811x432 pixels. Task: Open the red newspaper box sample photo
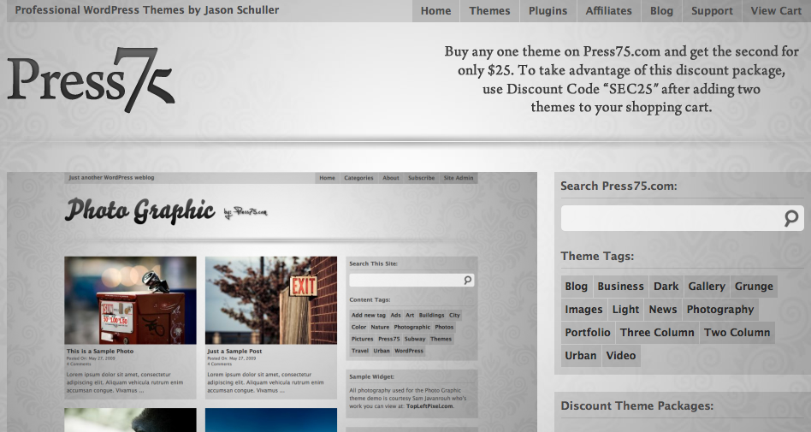click(130, 300)
